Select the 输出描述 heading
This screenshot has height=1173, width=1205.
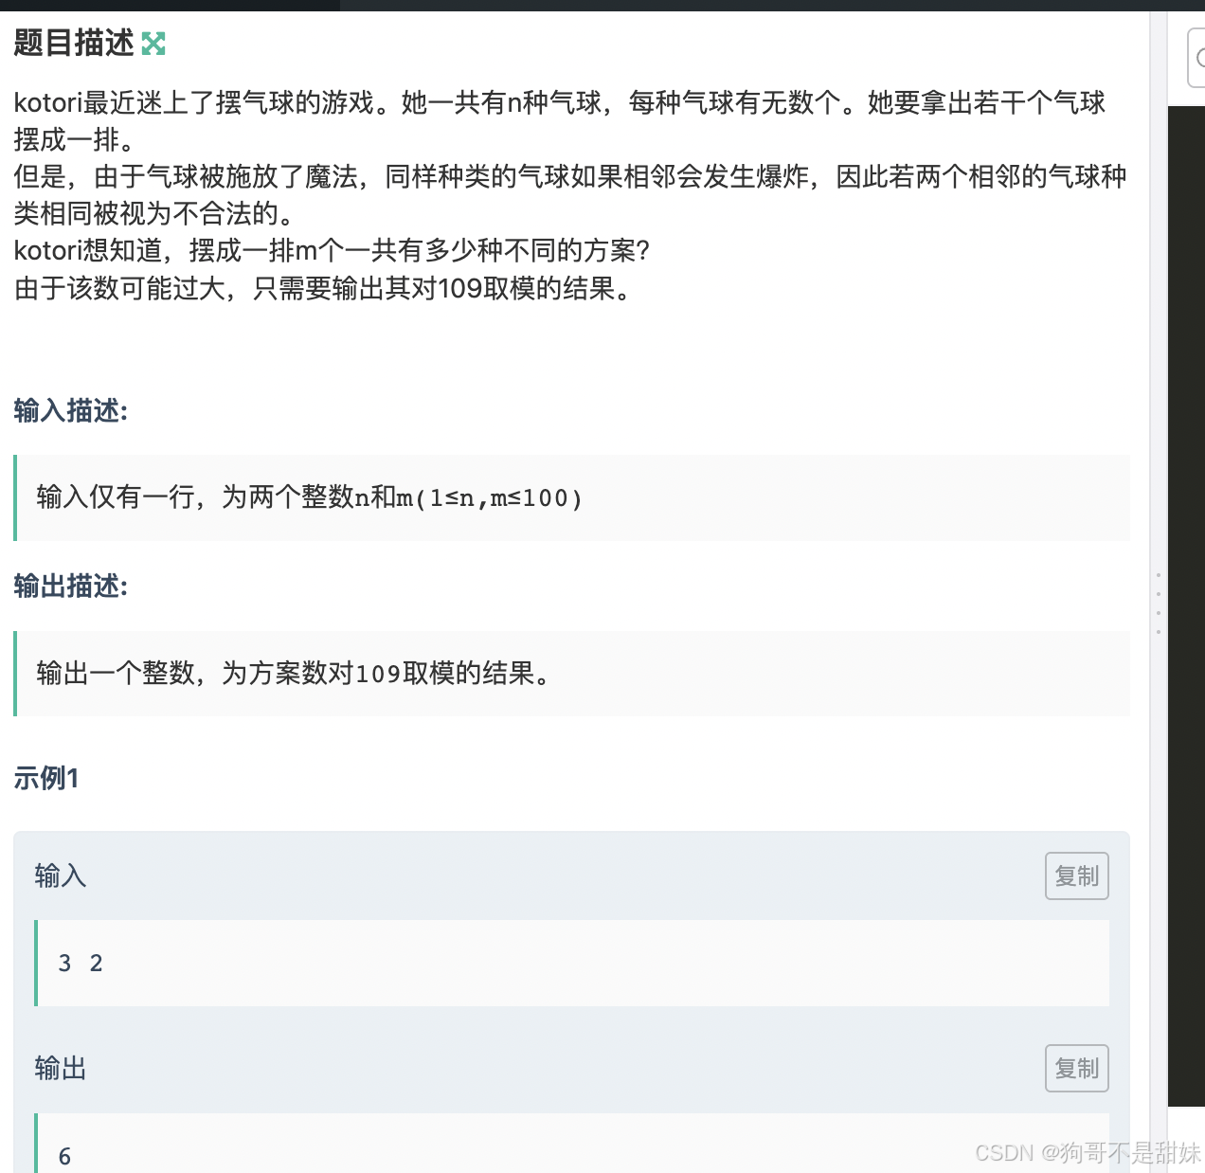pos(71,586)
